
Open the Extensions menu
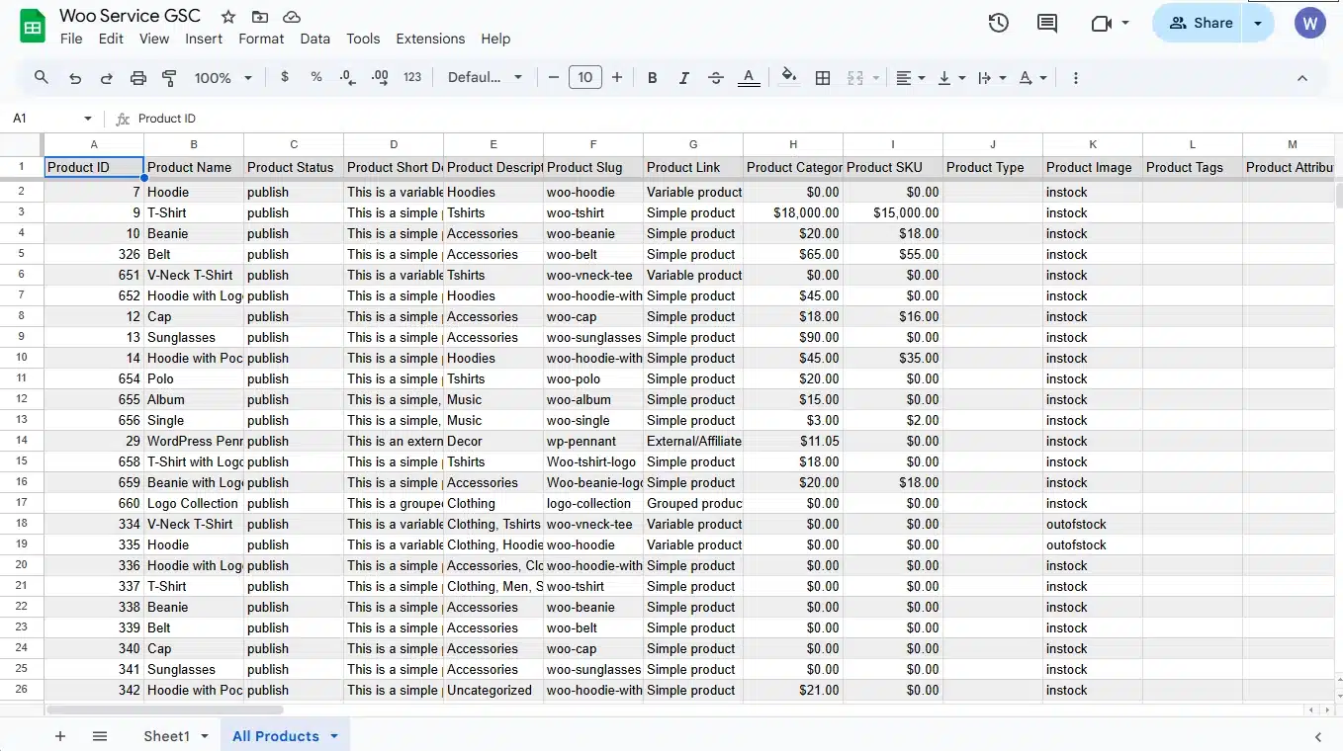[430, 39]
